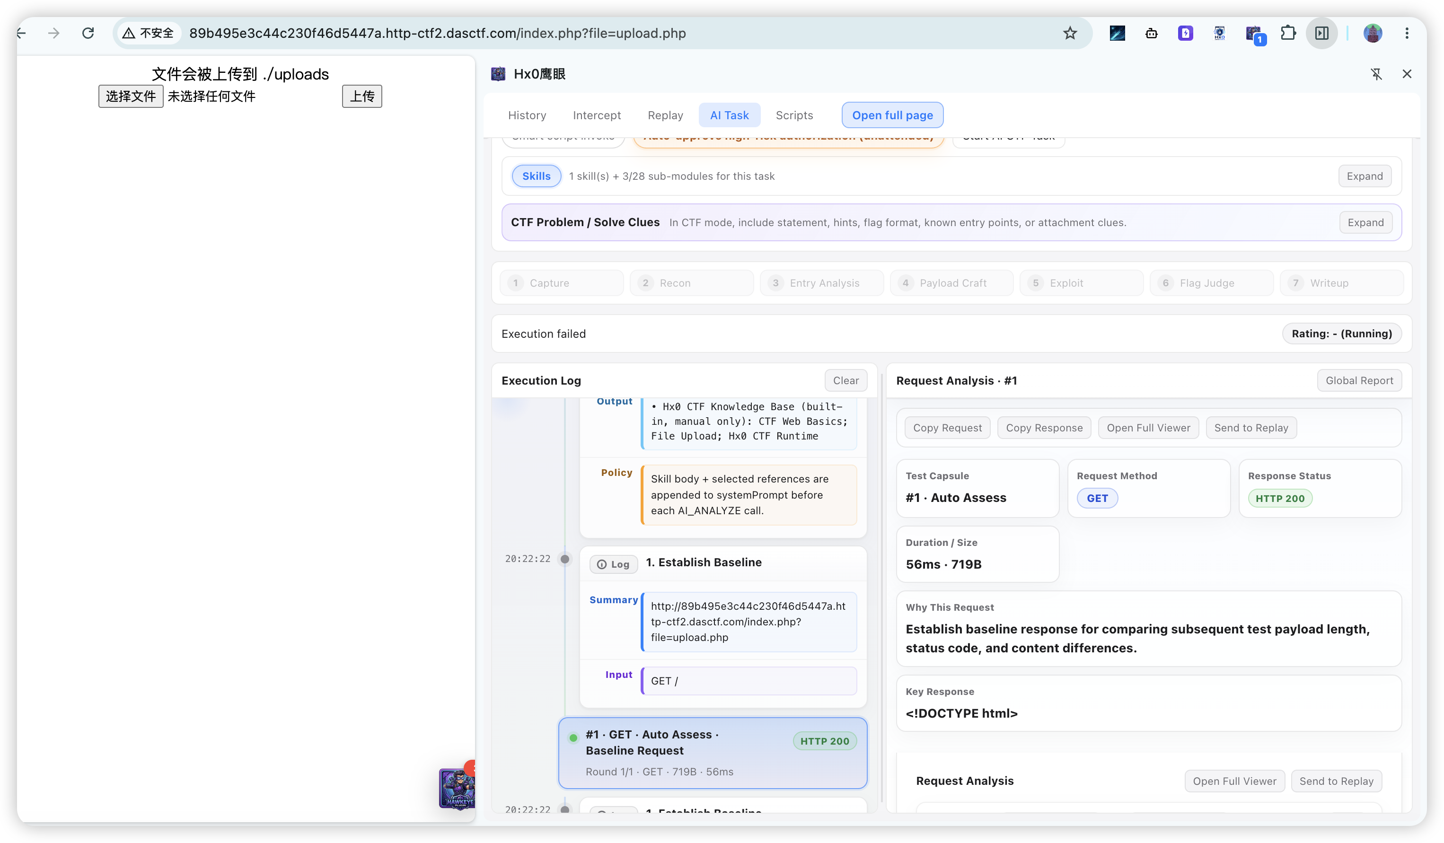
Task: Click the GET / input value
Action: pyautogui.click(x=749, y=681)
